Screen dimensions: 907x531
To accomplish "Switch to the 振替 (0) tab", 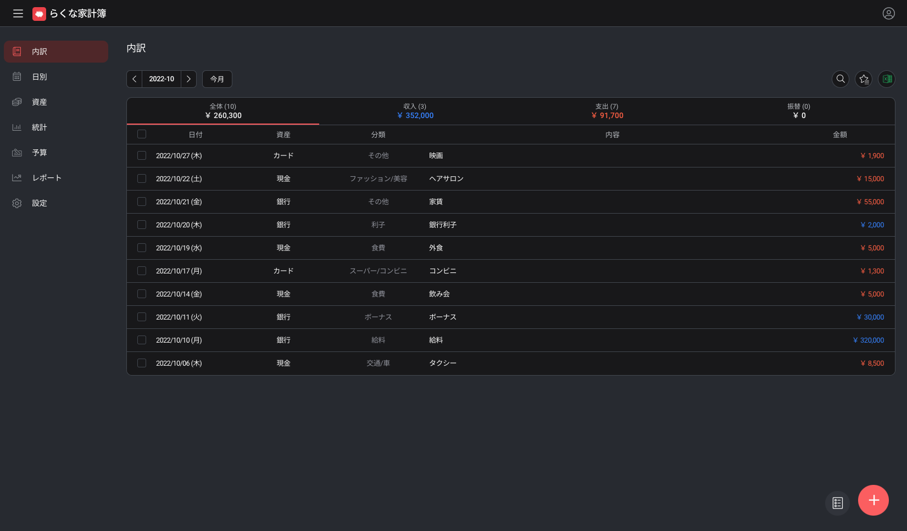I will tap(799, 111).
